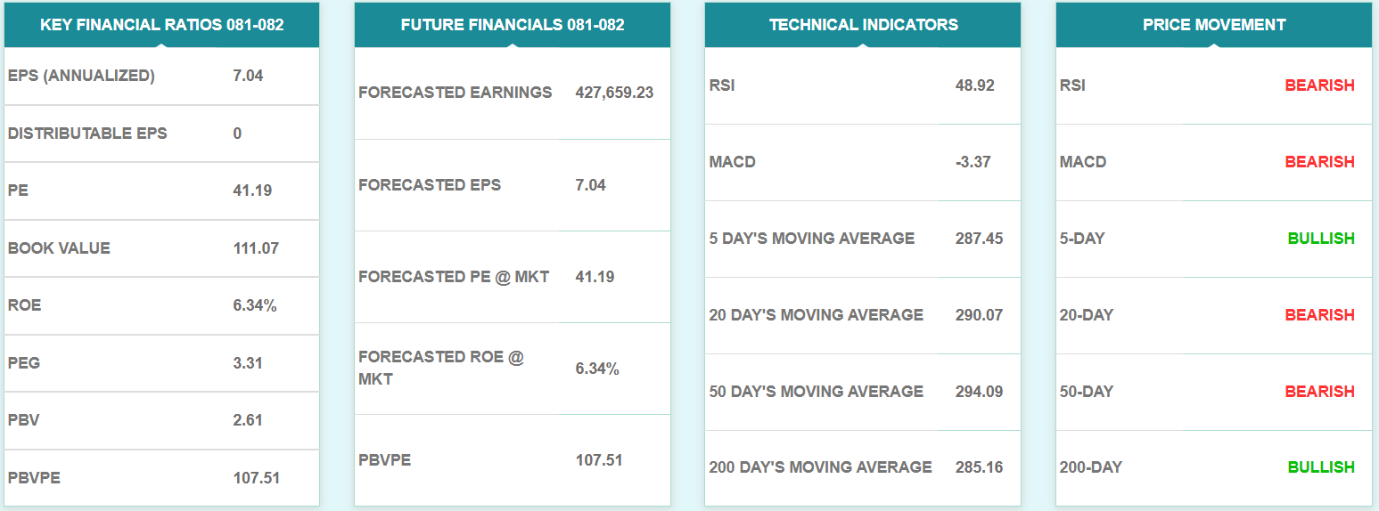Click the PBV row label

[x=24, y=420]
